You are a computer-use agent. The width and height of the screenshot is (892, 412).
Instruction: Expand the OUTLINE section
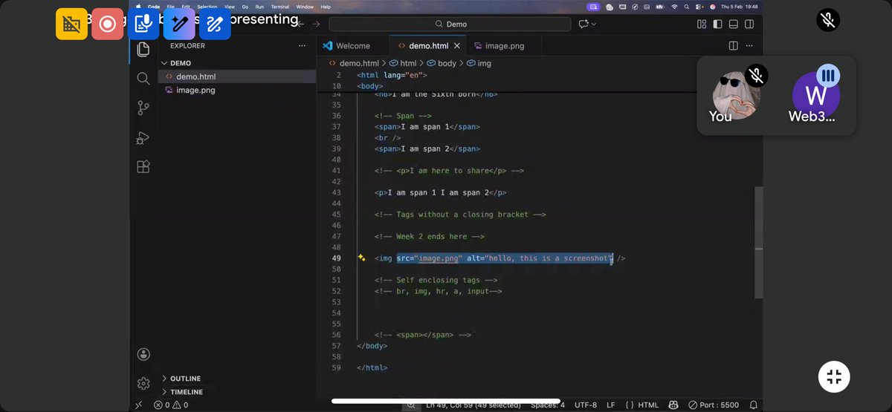(x=187, y=379)
